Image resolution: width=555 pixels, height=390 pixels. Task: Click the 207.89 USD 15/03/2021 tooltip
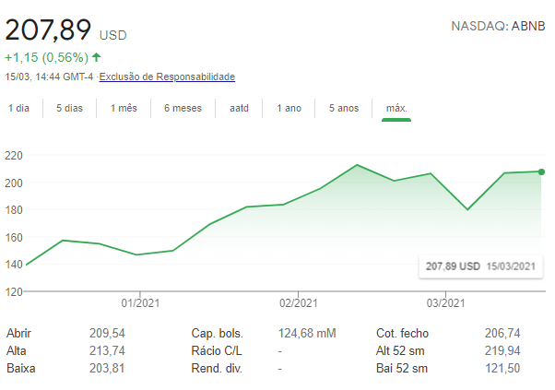pyautogui.click(x=479, y=266)
